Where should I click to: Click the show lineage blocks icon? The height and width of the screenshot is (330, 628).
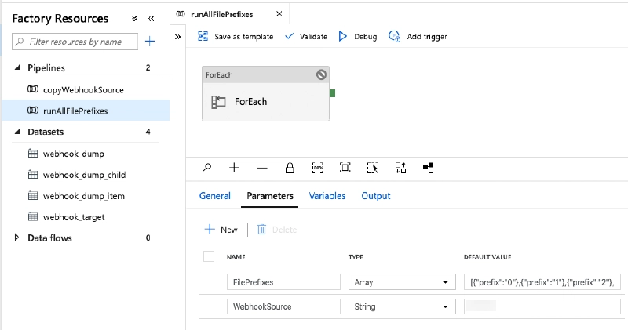pos(428,168)
